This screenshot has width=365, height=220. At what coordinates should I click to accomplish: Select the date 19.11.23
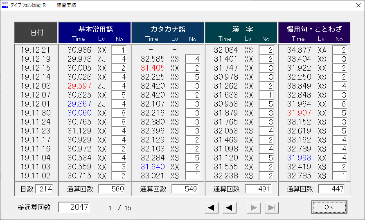click(x=35, y=131)
